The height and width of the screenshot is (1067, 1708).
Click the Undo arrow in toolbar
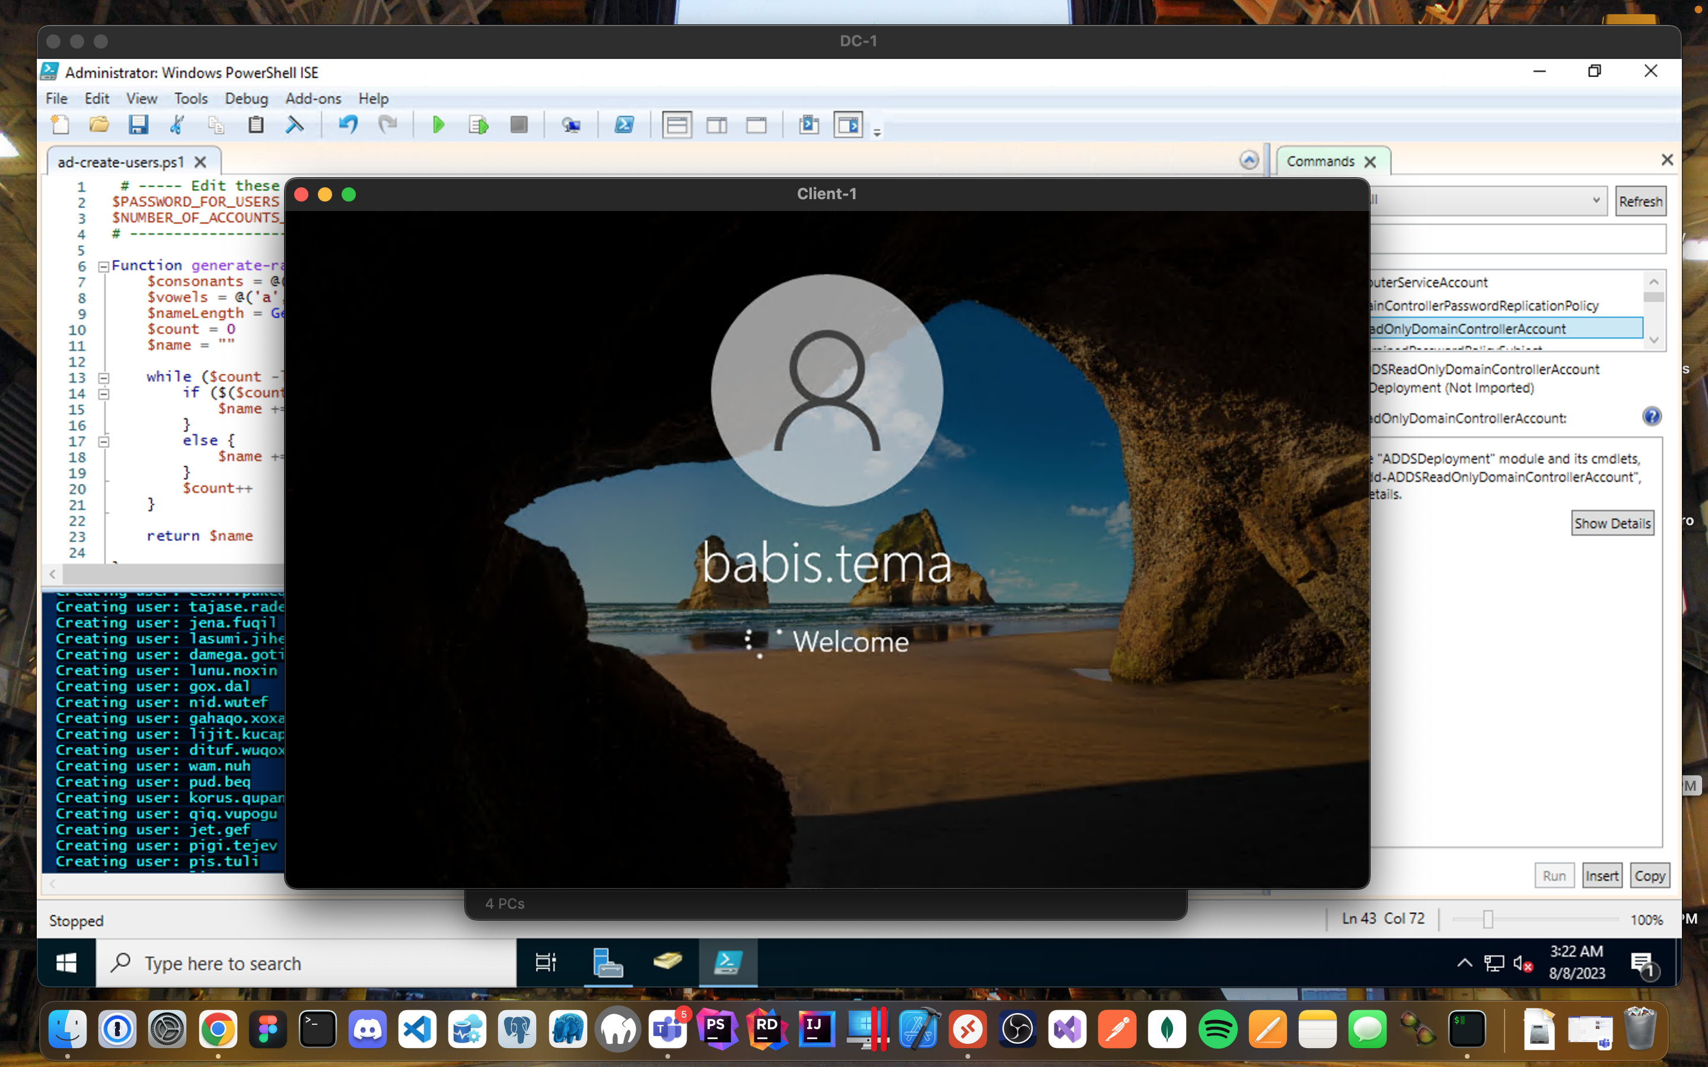pos(348,125)
